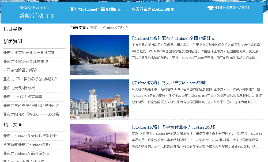Click the [Clubmed攻略] tag of the third article
The image size is (268, 162).
146,127
